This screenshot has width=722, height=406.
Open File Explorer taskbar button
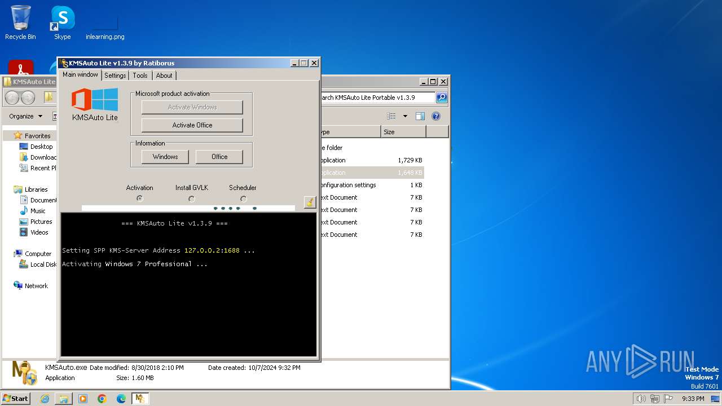click(x=64, y=399)
